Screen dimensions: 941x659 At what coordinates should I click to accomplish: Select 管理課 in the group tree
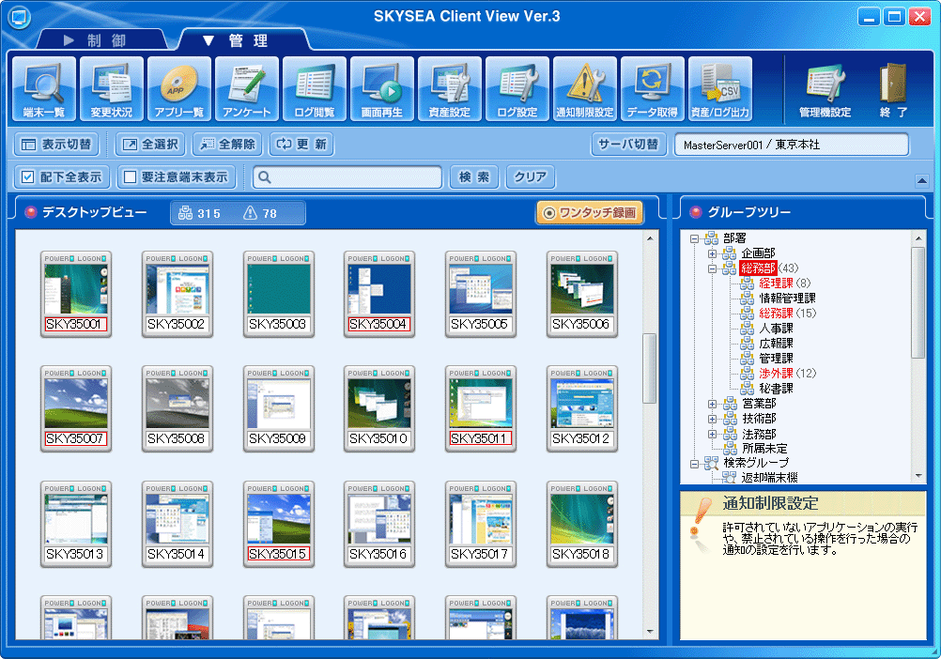pos(776,358)
